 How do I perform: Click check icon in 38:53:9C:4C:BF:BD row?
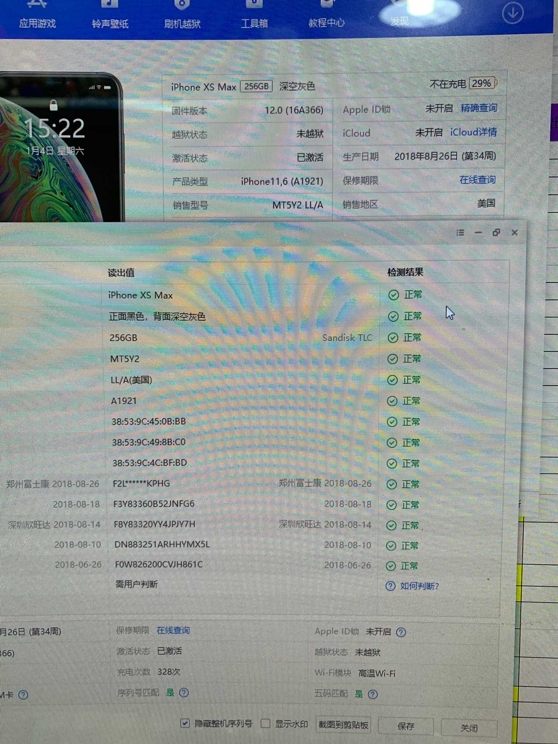392,463
